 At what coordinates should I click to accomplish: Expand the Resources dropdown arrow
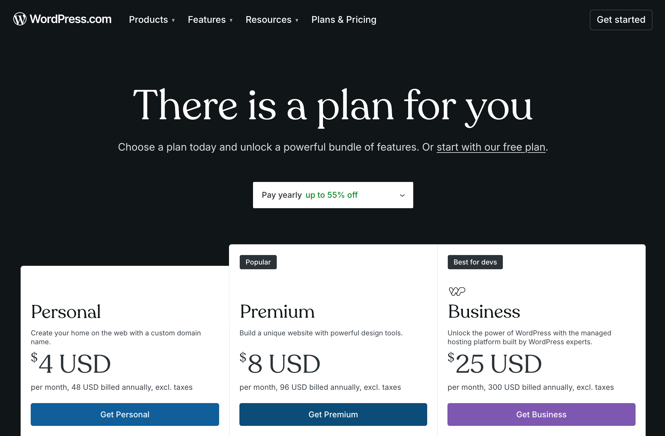click(297, 20)
